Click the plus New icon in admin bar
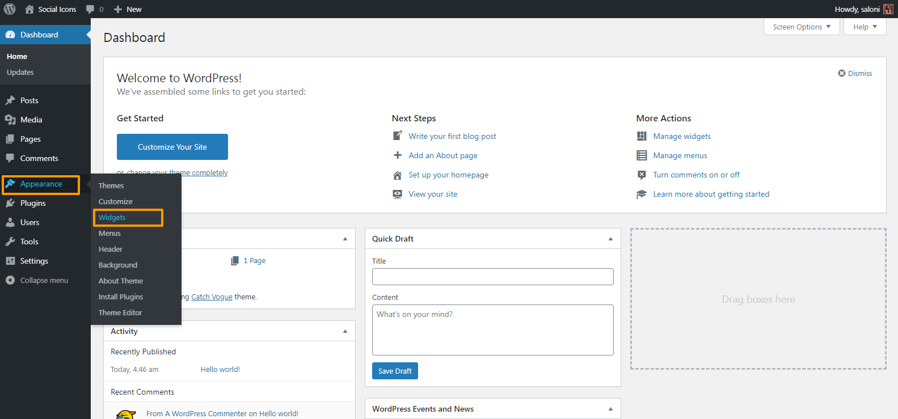The width and height of the screenshot is (898, 419). click(x=118, y=9)
